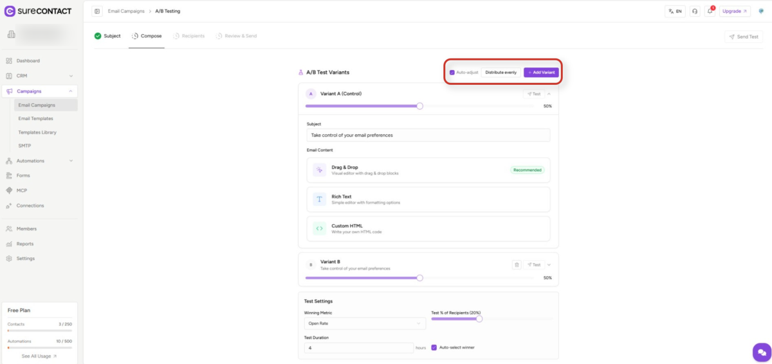Toggle the Auto-select winner checkbox
Screen dimensions: 772x364
[x=434, y=347]
